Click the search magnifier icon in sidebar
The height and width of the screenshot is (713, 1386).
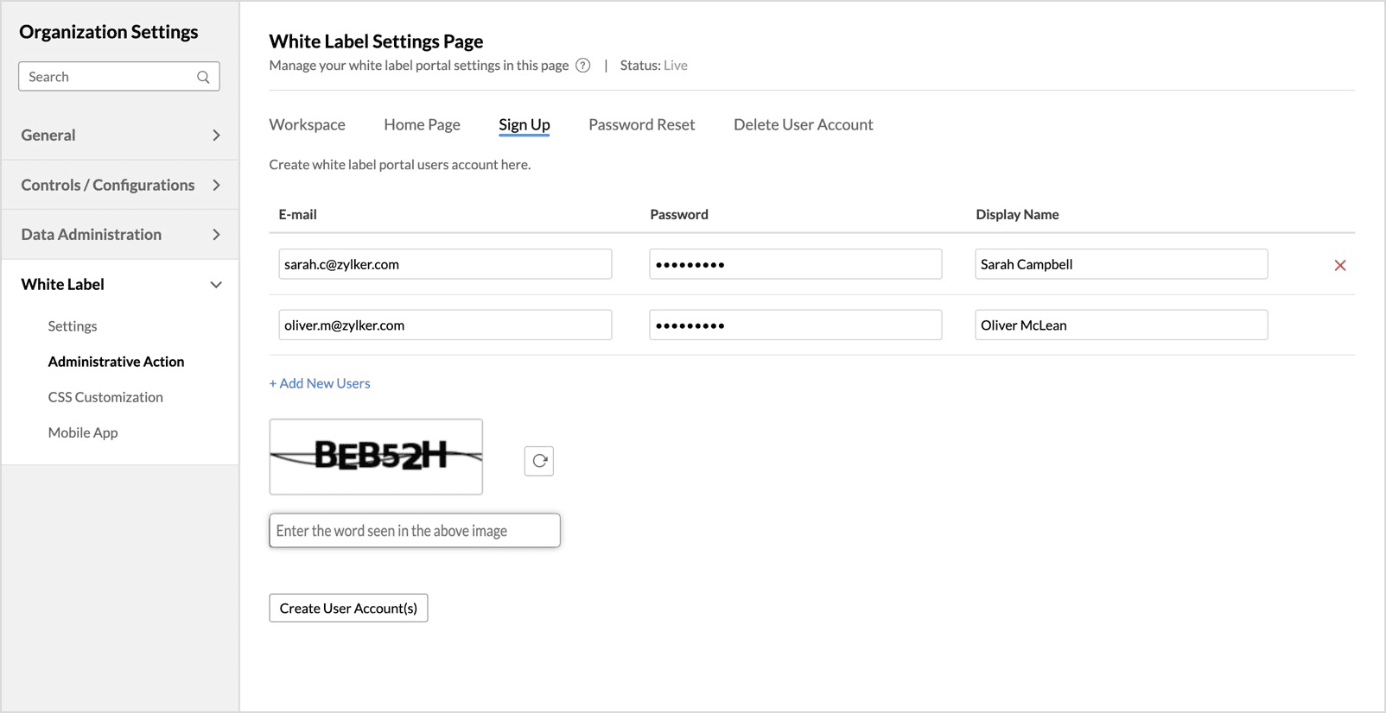[x=203, y=77]
